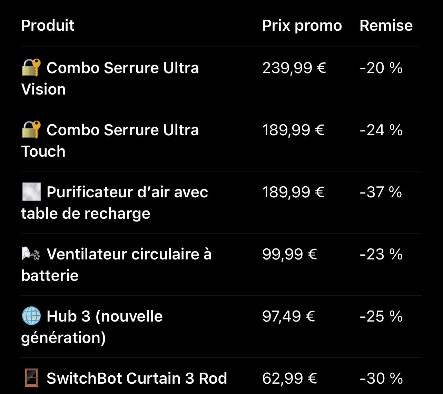Open Purificateur d'air avec table de recharge
Screen dimensions: 443x394
point(127,192)
